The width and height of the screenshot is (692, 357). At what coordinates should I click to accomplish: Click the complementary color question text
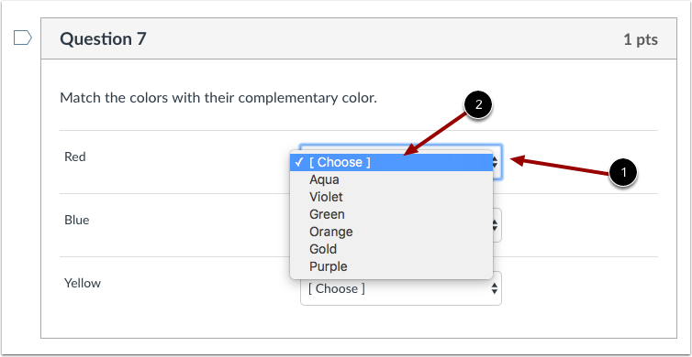(218, 98)
